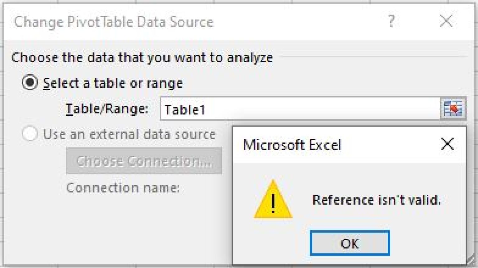Click the Change PivotTable Data Source title text
Viewport: 478px width, 268px height.
[114, 22]
